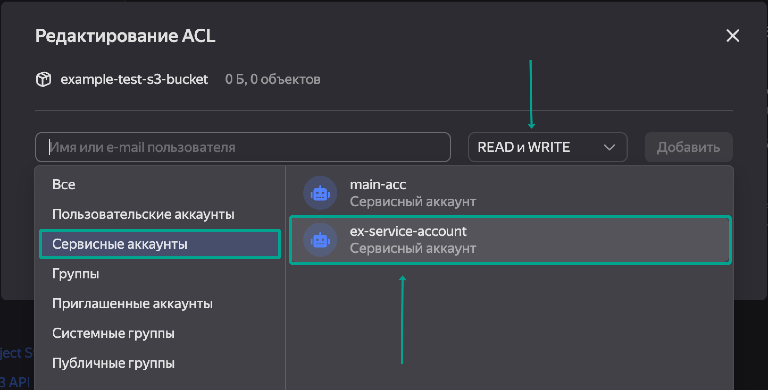Click the Добавить button

coord(688,147)
